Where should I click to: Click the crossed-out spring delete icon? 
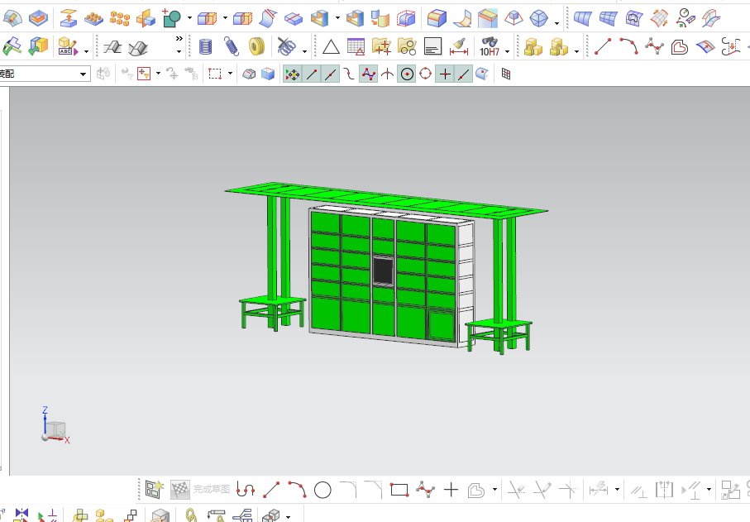(286, 46)
